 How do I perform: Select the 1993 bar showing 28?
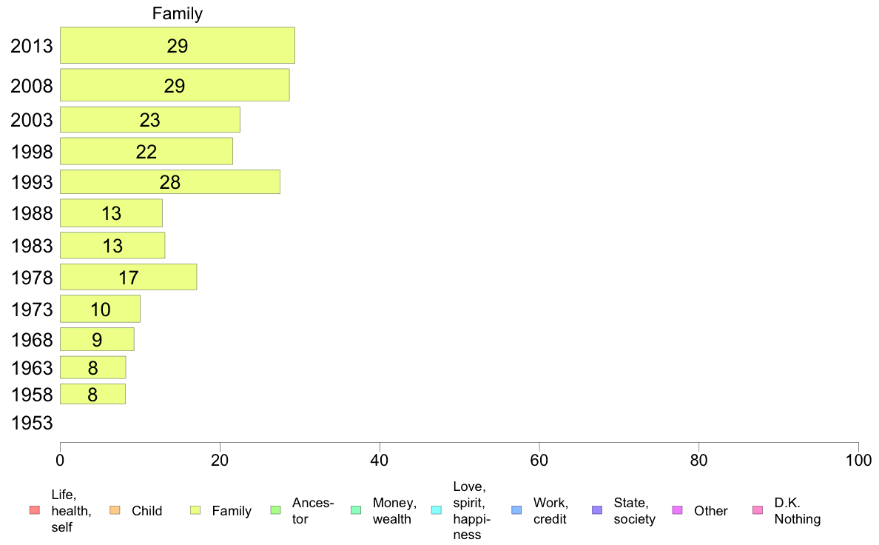coord(170,182)
